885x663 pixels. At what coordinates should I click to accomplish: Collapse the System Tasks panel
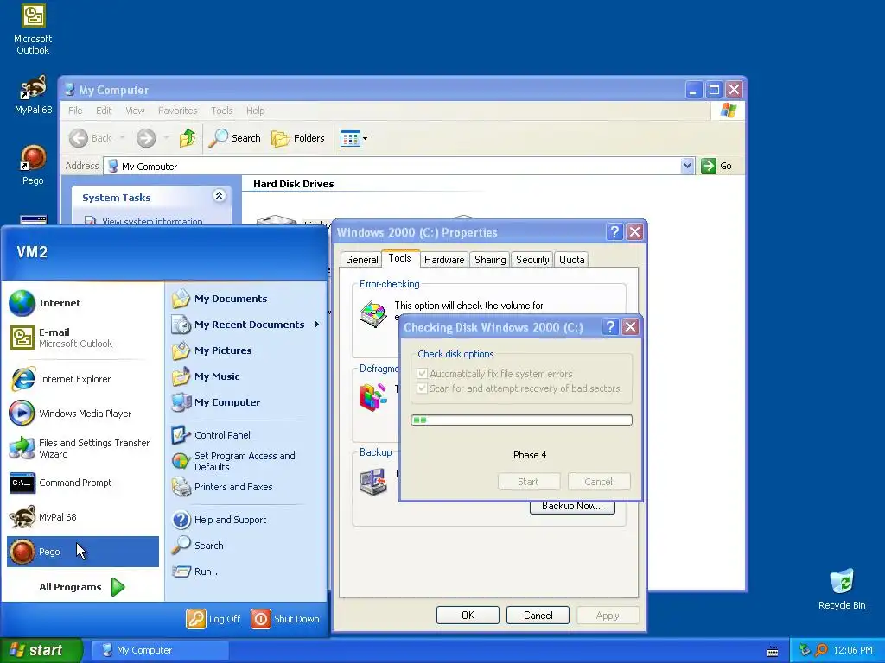219,196
